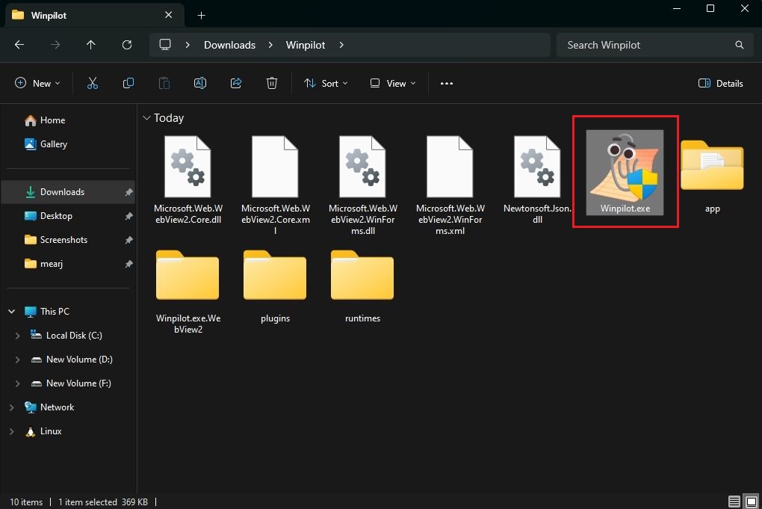Click the This PC monitor icon in address bar
762x509 pixels.
(165, 45)
